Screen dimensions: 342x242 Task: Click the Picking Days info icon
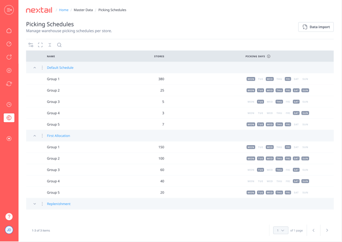268,57
